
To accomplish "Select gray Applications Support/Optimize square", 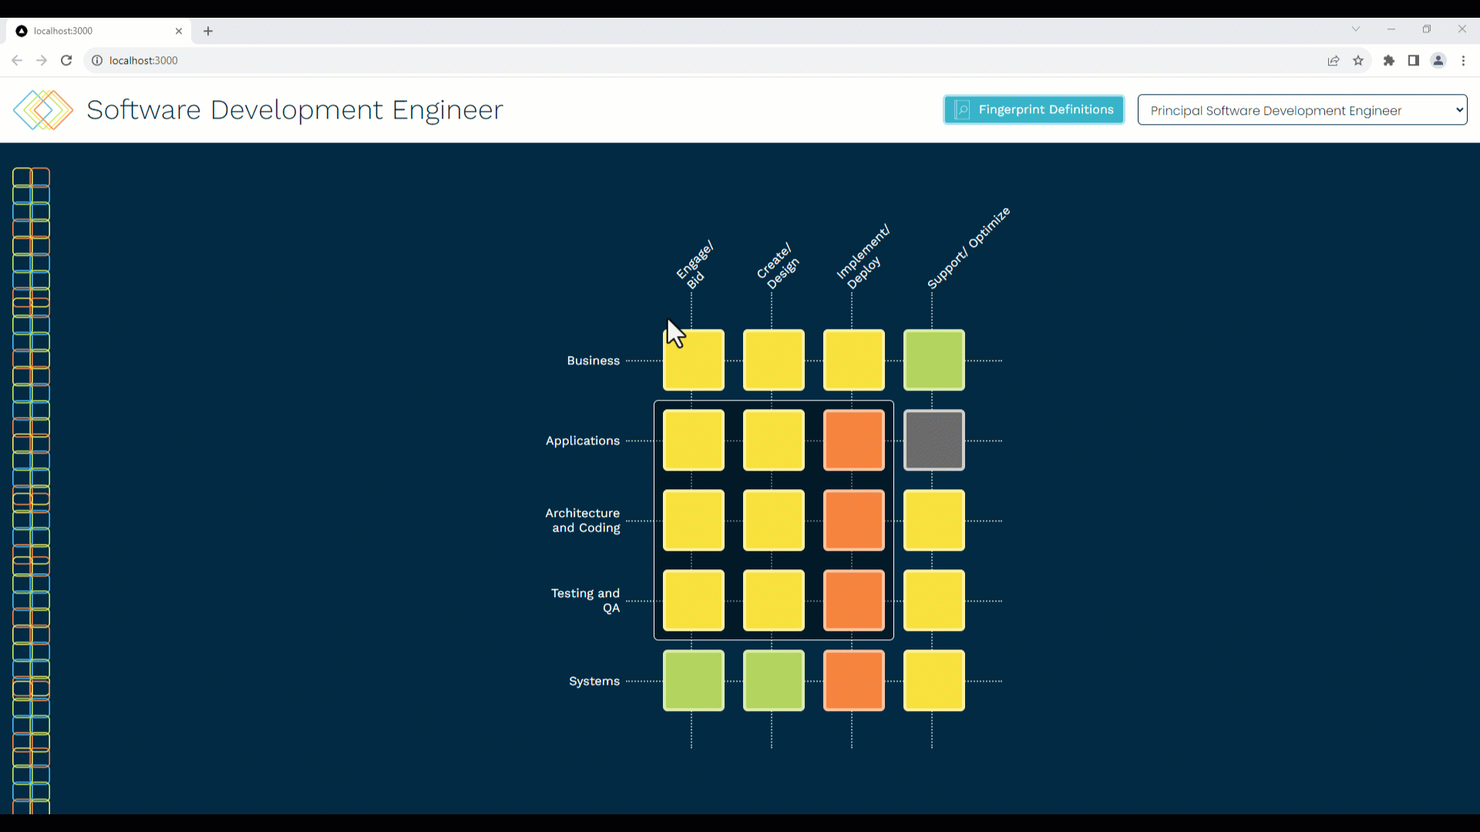I will click(933, 440).
